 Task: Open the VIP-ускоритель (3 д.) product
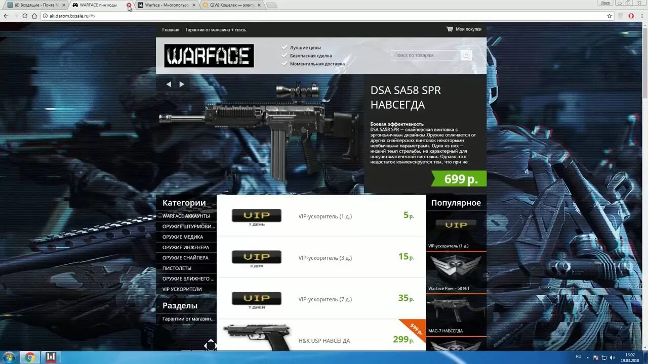click(325, 258)
